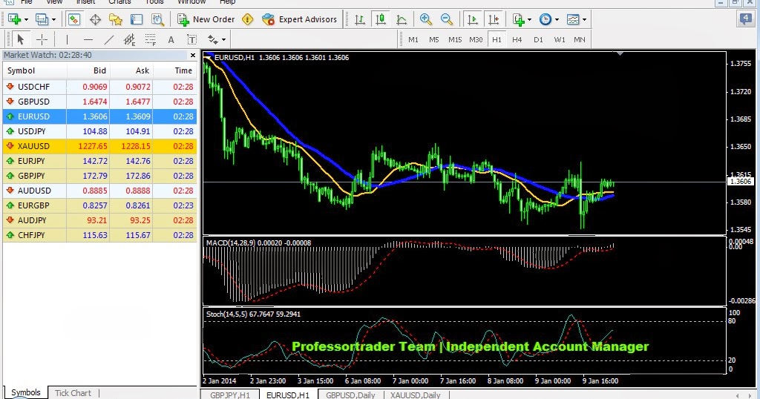Click the yellow MetaEditor diamond icon
760x399 pixels.
coord(248,19)
